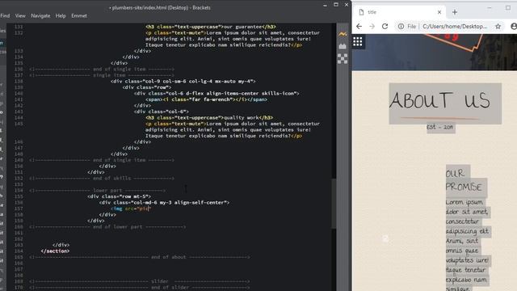Image resolution: width=517 pixels, height=291 pixels.
Task: Click the File info icon in address bar
Action: 401,26
